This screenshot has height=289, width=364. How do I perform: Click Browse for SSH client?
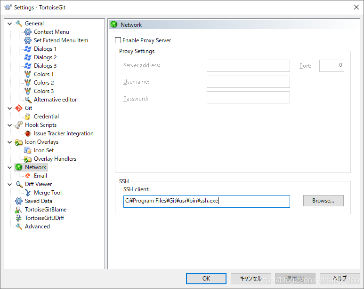(323, 201)
